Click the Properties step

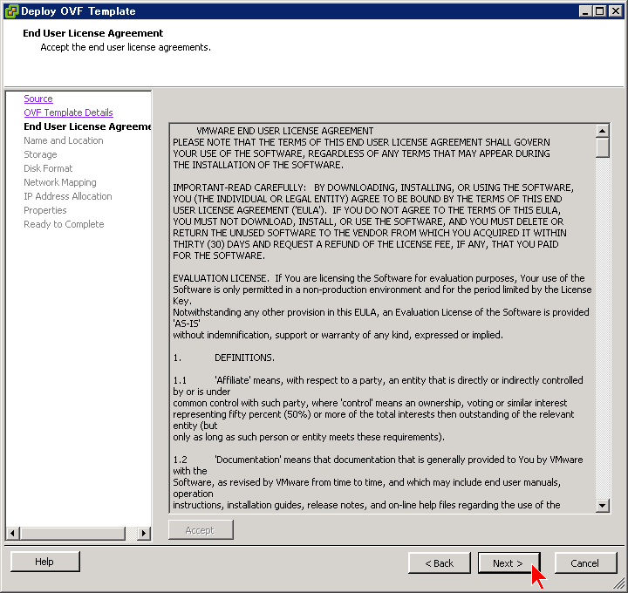coord(44,210)
